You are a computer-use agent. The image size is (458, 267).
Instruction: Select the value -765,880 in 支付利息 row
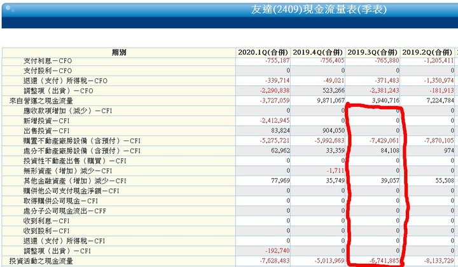387,60
